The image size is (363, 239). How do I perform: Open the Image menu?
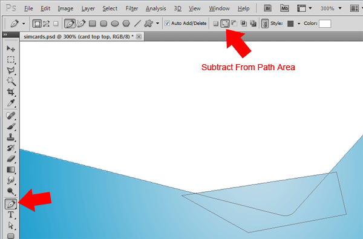[65, 8]
